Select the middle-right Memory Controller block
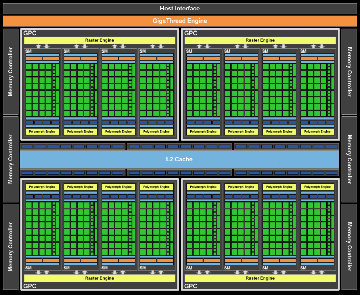Image resolution: width=360 pixels, height=295 pixels. [349, 159]
